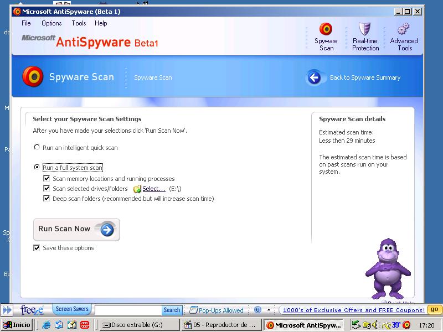Click the tray icon left of 39°
The width and height of the screenshot is (443, 332).
pyautogui.click(x=385, y=325)
